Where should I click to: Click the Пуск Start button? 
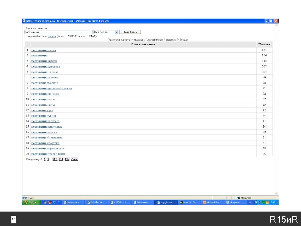(x=31, y=202)
